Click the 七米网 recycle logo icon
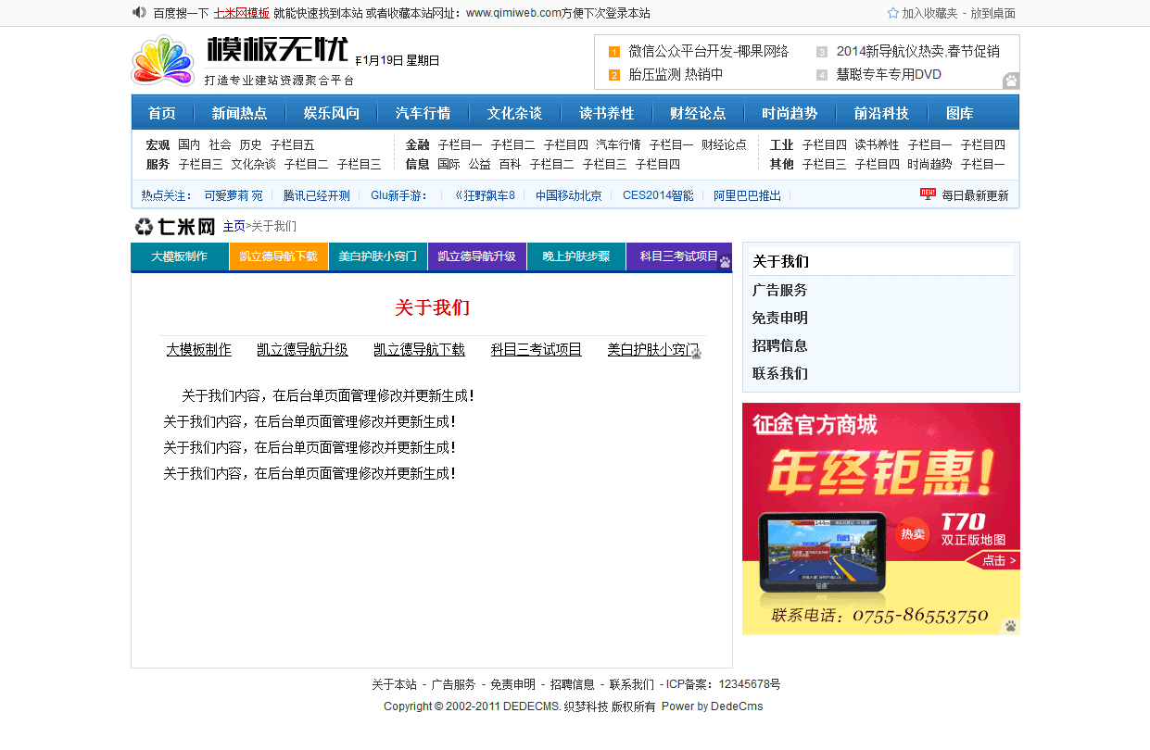The image size is (1150, 750). tap(145, 226)
